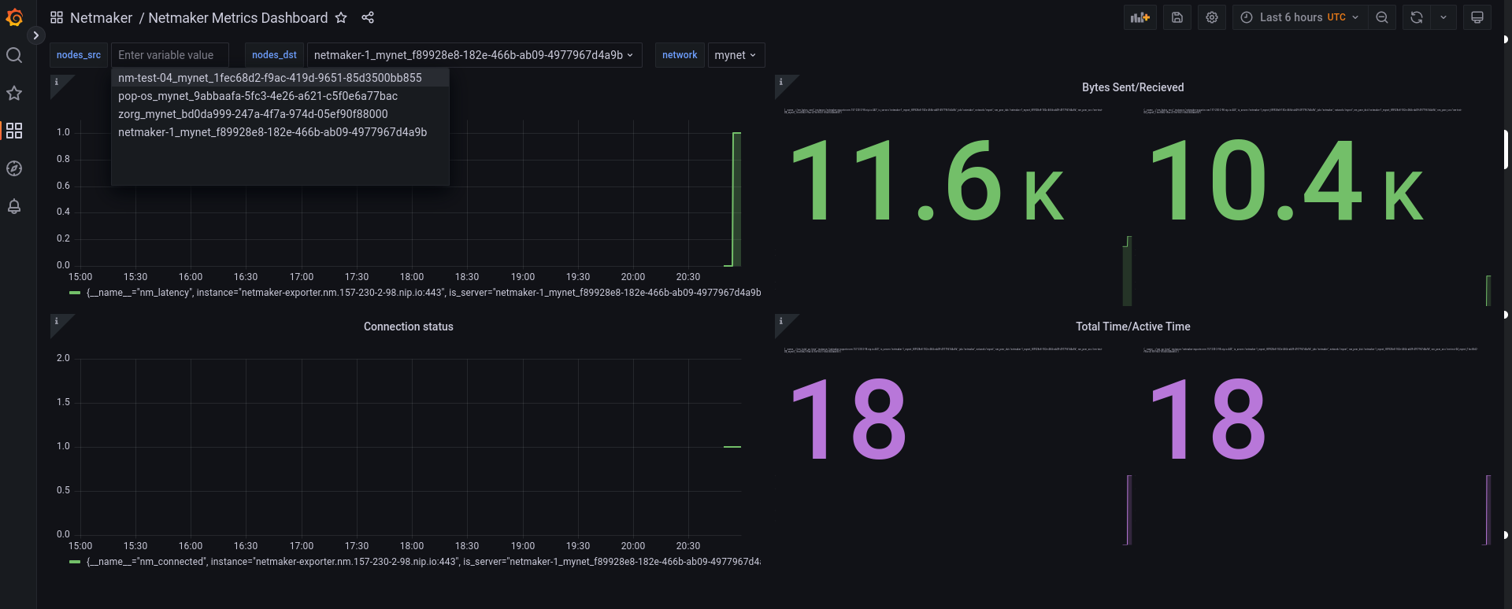
Task: Click the Add panel icon
Action: coord(1140,17)
